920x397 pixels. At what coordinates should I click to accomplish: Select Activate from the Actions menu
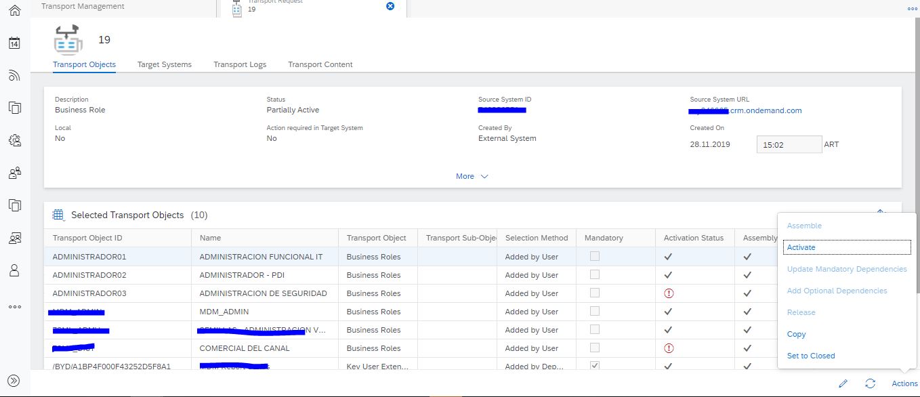tap(801, 247)
